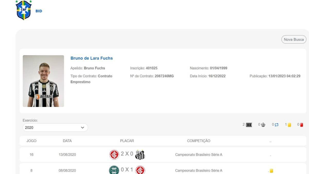Click the COMPETIÇÃO column header
This screenshot has height=174, width=309.
tap(199, 141)
